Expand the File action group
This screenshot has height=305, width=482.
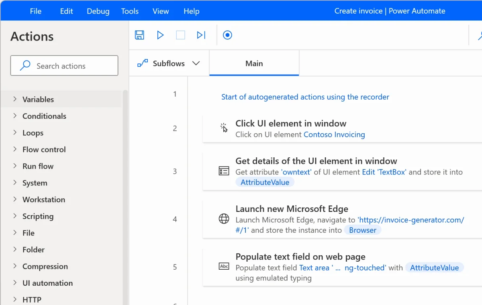click(15, 232)
